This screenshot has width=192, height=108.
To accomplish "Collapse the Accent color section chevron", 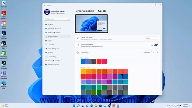I will [157, 53].
